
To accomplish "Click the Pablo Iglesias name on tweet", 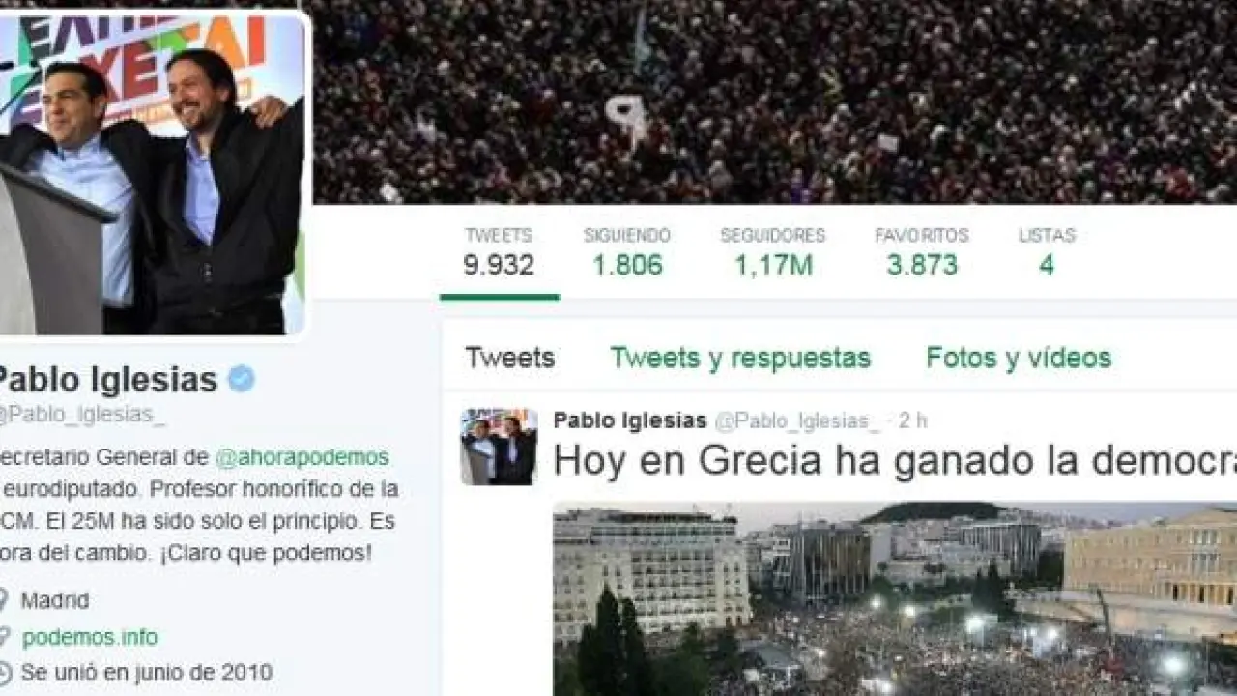I will tap(630, 420).
